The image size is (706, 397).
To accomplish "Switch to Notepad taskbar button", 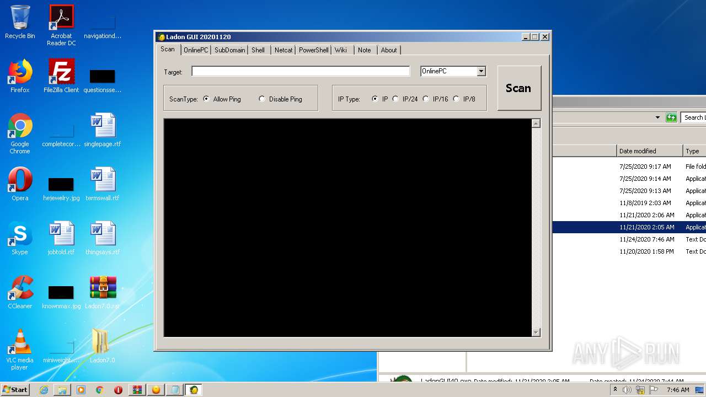I will pos(175,390).
